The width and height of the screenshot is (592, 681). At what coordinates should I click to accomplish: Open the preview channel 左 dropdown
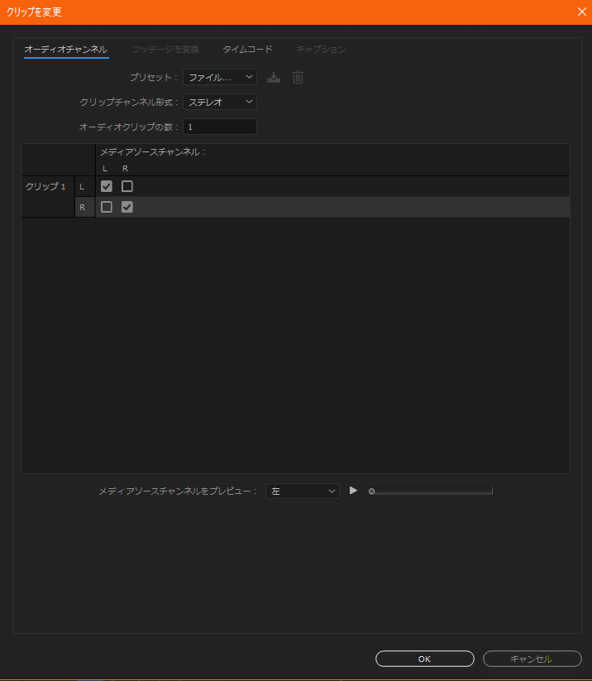[x=303, y=492]
